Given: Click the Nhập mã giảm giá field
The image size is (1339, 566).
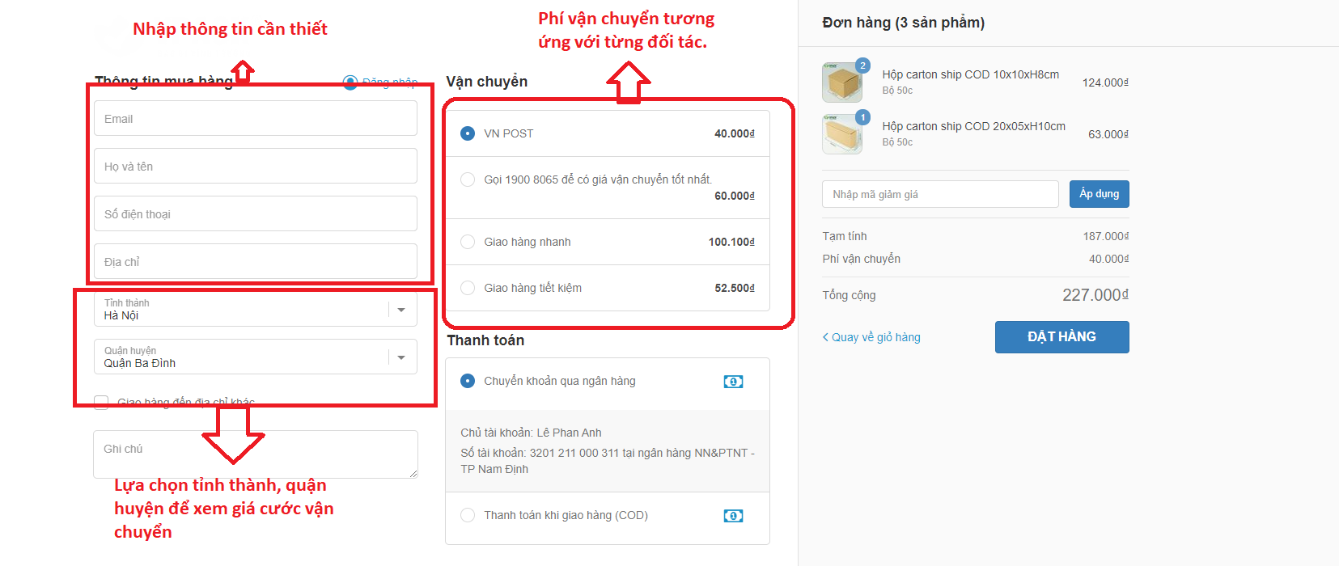Looking at the screenshot, I should point(939,194).
